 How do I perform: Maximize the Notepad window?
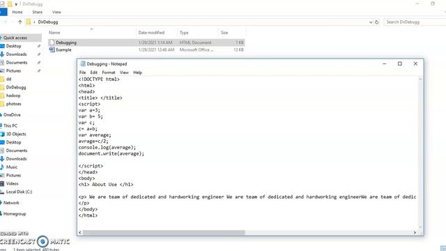pyautogui.click(x=399, y=63)
